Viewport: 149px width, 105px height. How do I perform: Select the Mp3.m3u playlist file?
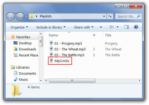62,61
